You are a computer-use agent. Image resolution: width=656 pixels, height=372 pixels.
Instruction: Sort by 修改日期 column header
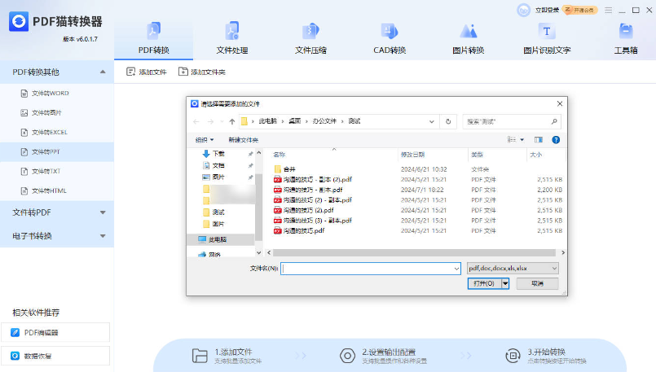[x=412, y=155]
